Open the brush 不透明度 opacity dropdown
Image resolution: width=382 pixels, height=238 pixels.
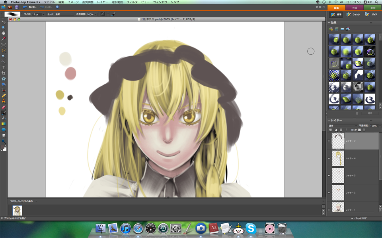pos(96,14)
